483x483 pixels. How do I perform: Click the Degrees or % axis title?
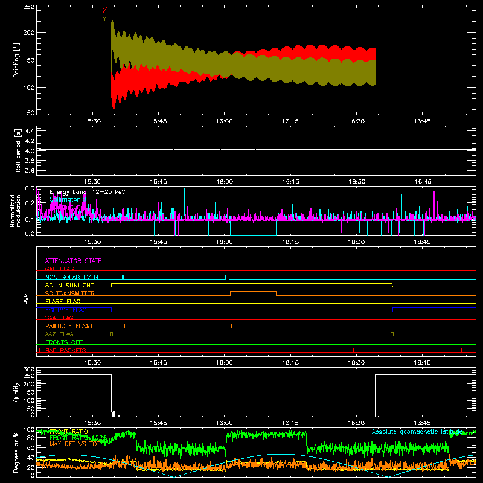16,452
